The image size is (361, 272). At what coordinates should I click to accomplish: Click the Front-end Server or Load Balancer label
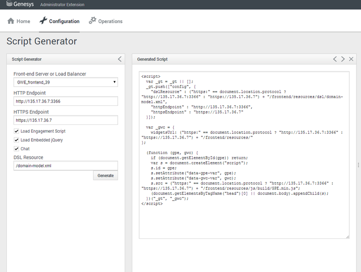point(50,74)
